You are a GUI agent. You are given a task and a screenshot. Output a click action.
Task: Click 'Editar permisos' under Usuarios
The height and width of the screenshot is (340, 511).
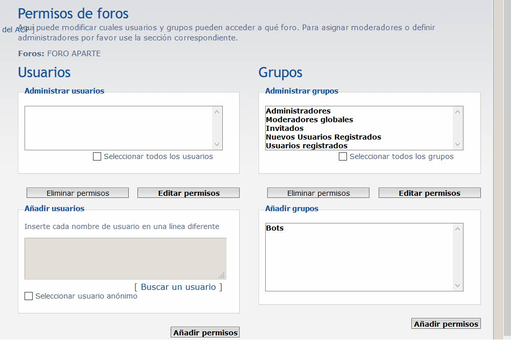tap(189, 193)
